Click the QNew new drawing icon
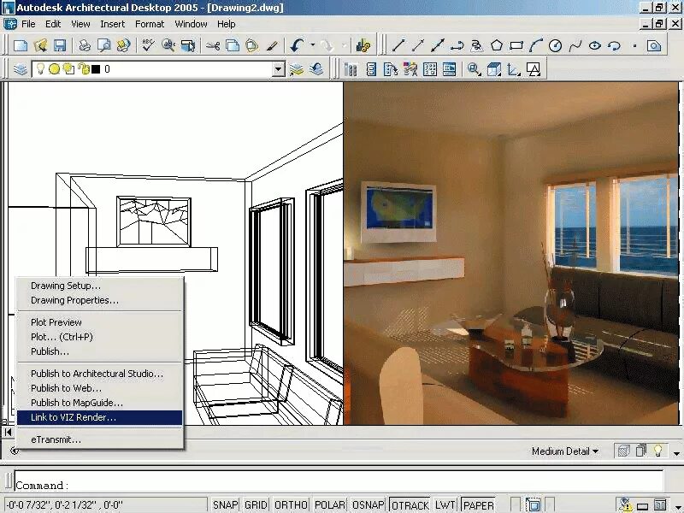Image resolution: width=684 pixels, height=513 pixels. click(21, 45)
